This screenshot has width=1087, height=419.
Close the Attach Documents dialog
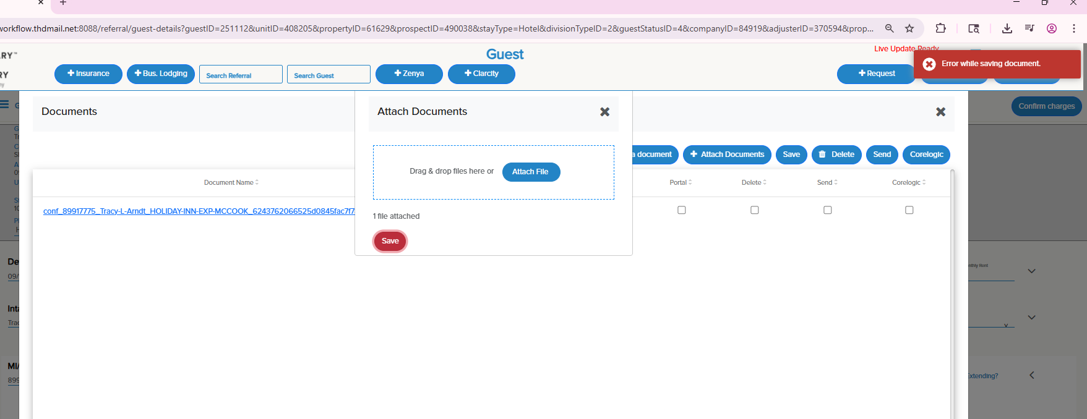(x=604, y=112)
